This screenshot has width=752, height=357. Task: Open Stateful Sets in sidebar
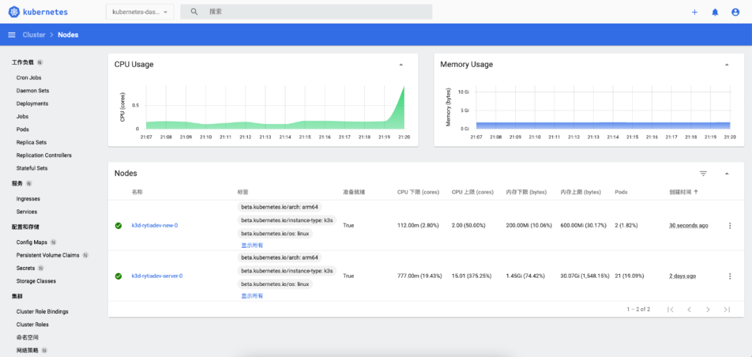[31, 168]
